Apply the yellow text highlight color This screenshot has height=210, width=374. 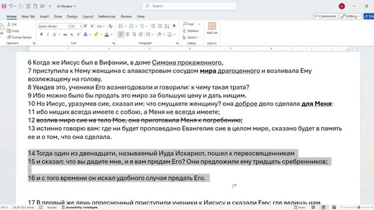coord(96,35)
